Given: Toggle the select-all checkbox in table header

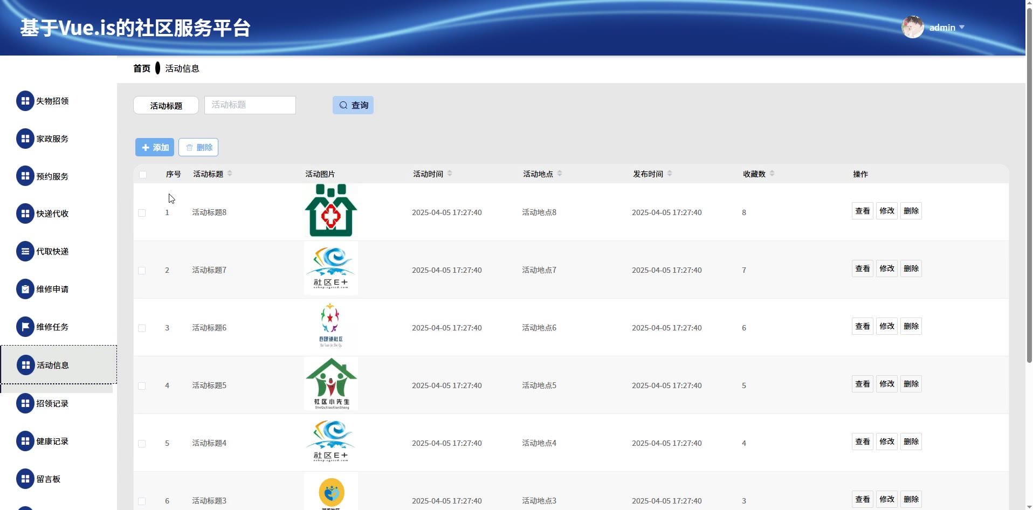Looking at the screenshot, I should (x=143, y=174).
